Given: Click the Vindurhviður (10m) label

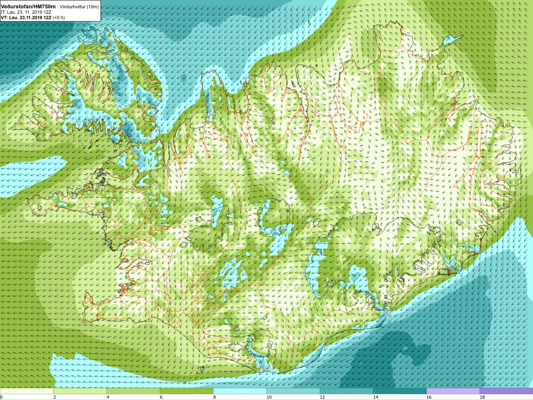Looking at the screenshot, I should click(79, 7).
